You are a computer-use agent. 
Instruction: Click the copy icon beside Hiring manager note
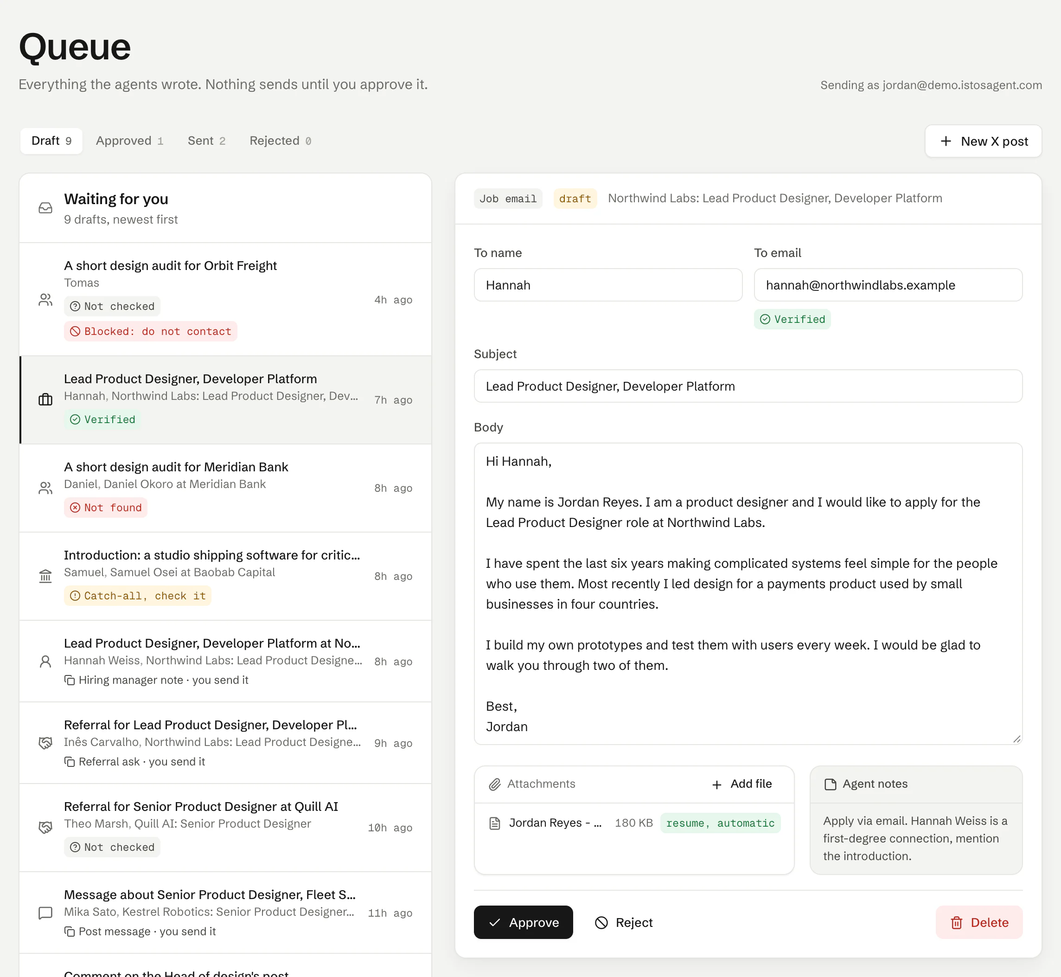69,680
